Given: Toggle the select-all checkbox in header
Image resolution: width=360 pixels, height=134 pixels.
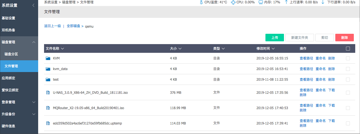Looking at the screenshot, I should 348,49.
